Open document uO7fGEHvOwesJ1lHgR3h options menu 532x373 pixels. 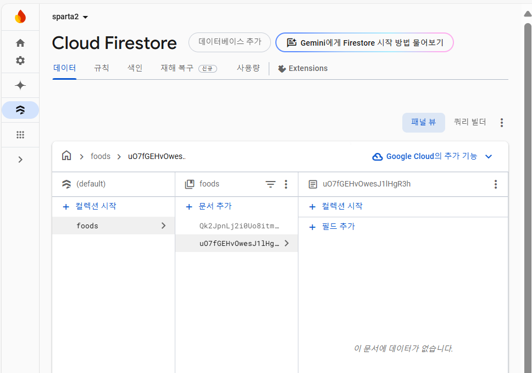coord(496,184)
